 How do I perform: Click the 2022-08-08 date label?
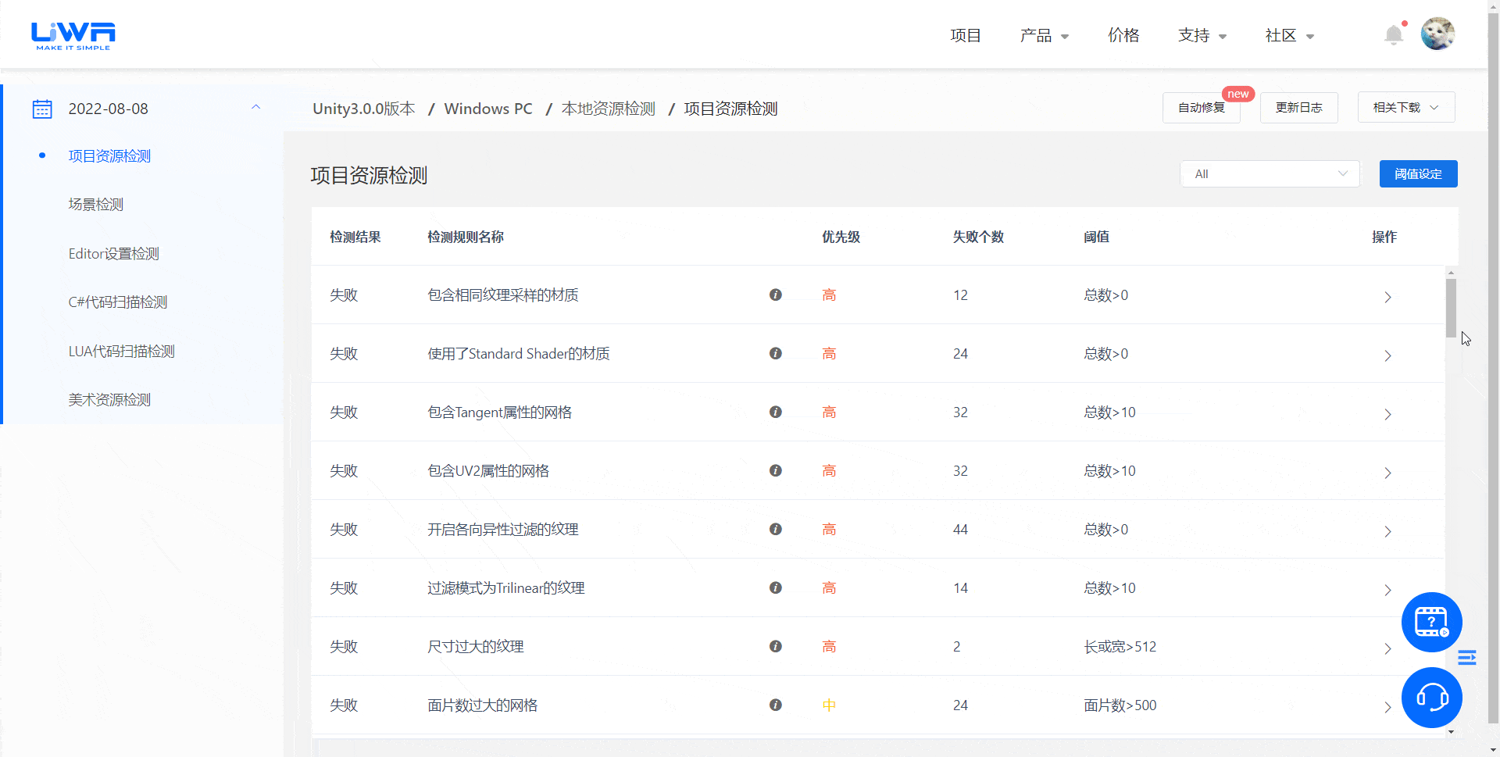(109, 109)
